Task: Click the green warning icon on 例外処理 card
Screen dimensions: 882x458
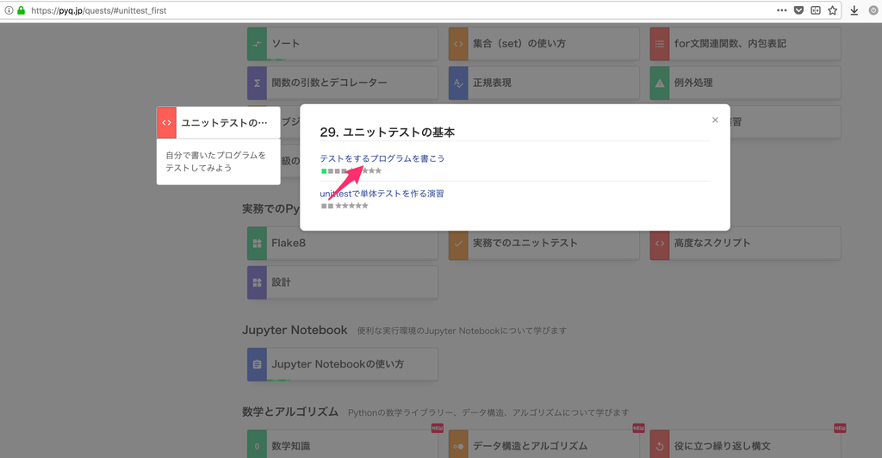Action: 660,84
